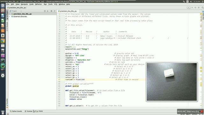This screenshot has width=204, height=115.
Task: Open the File menu
Action: 8,4
